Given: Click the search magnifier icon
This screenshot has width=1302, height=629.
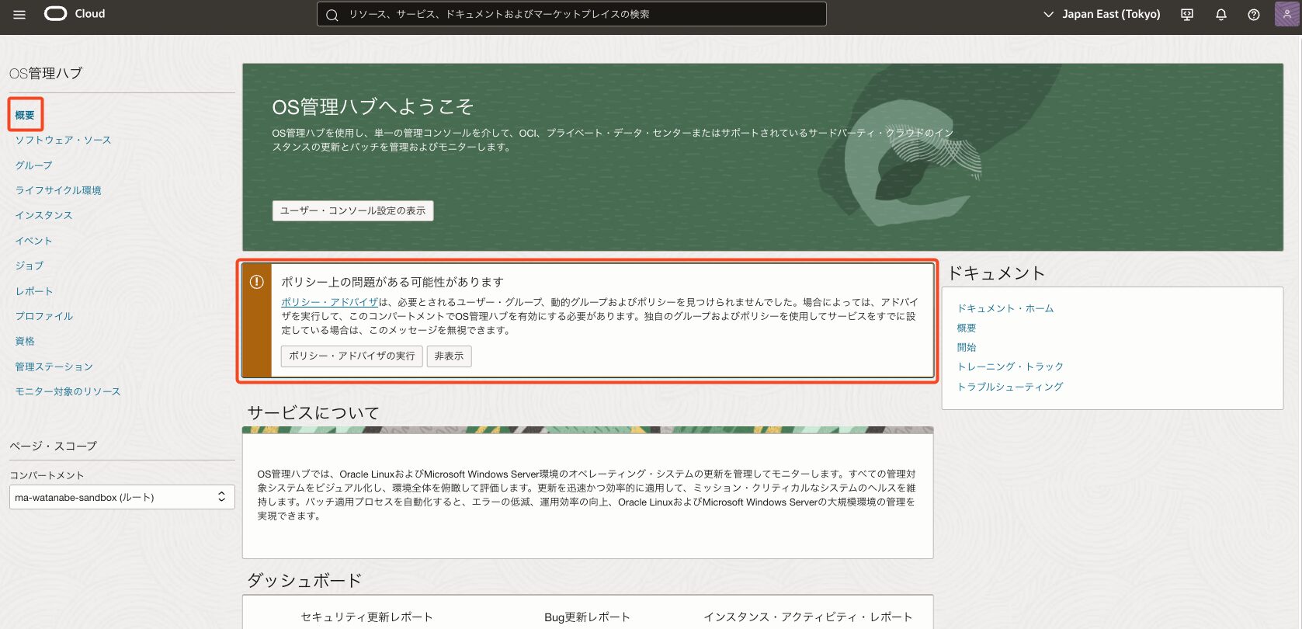Looking at the screenshot, I should point(332,15).
